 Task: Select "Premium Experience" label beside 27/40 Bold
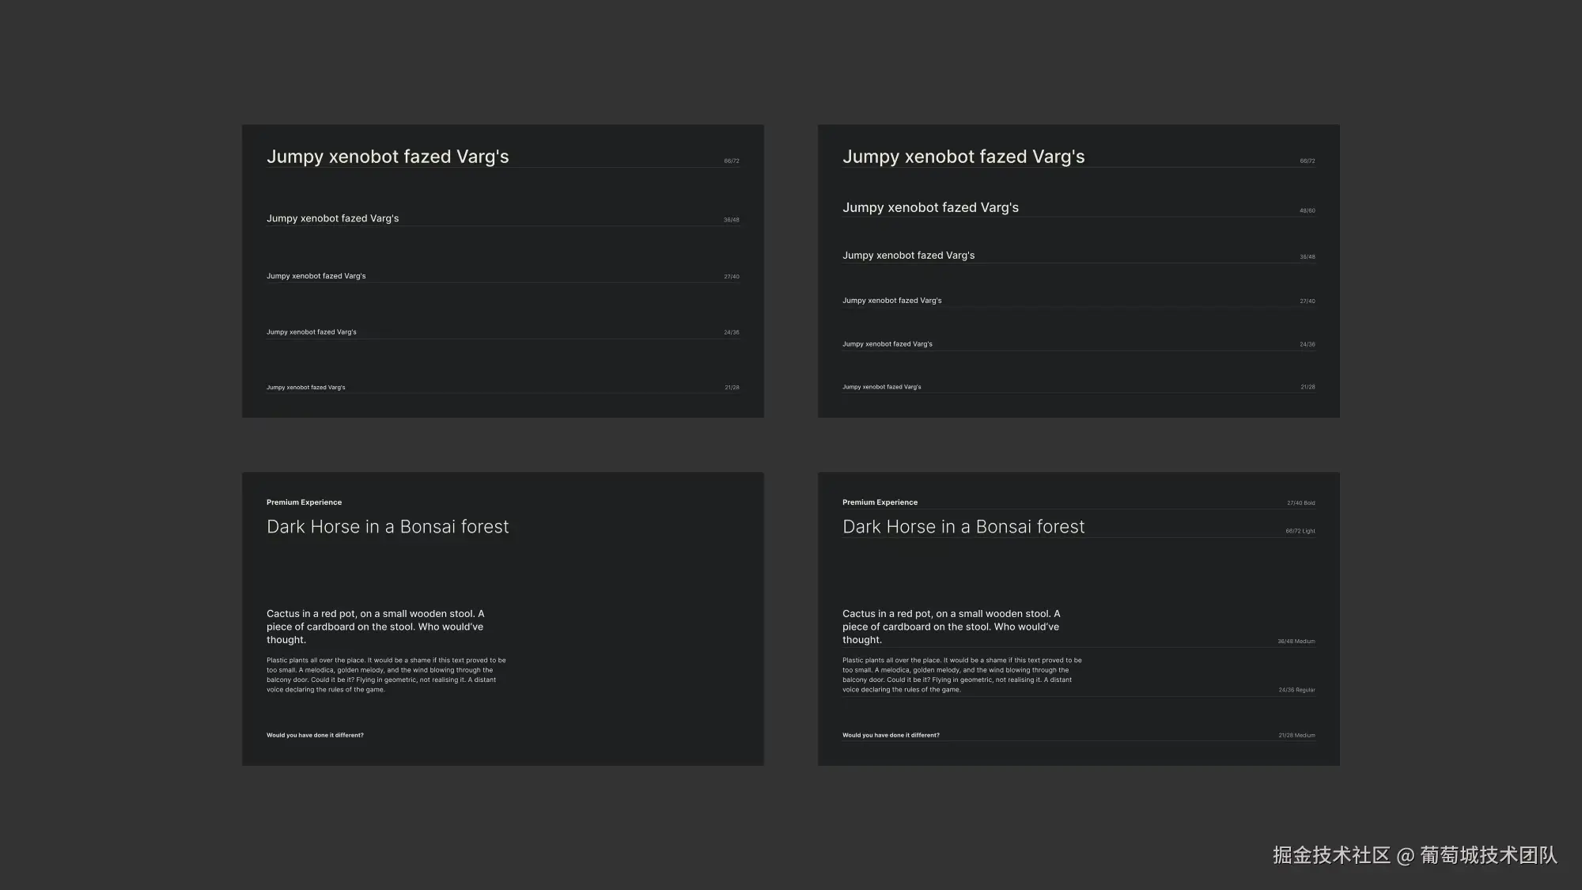(880, 502)
